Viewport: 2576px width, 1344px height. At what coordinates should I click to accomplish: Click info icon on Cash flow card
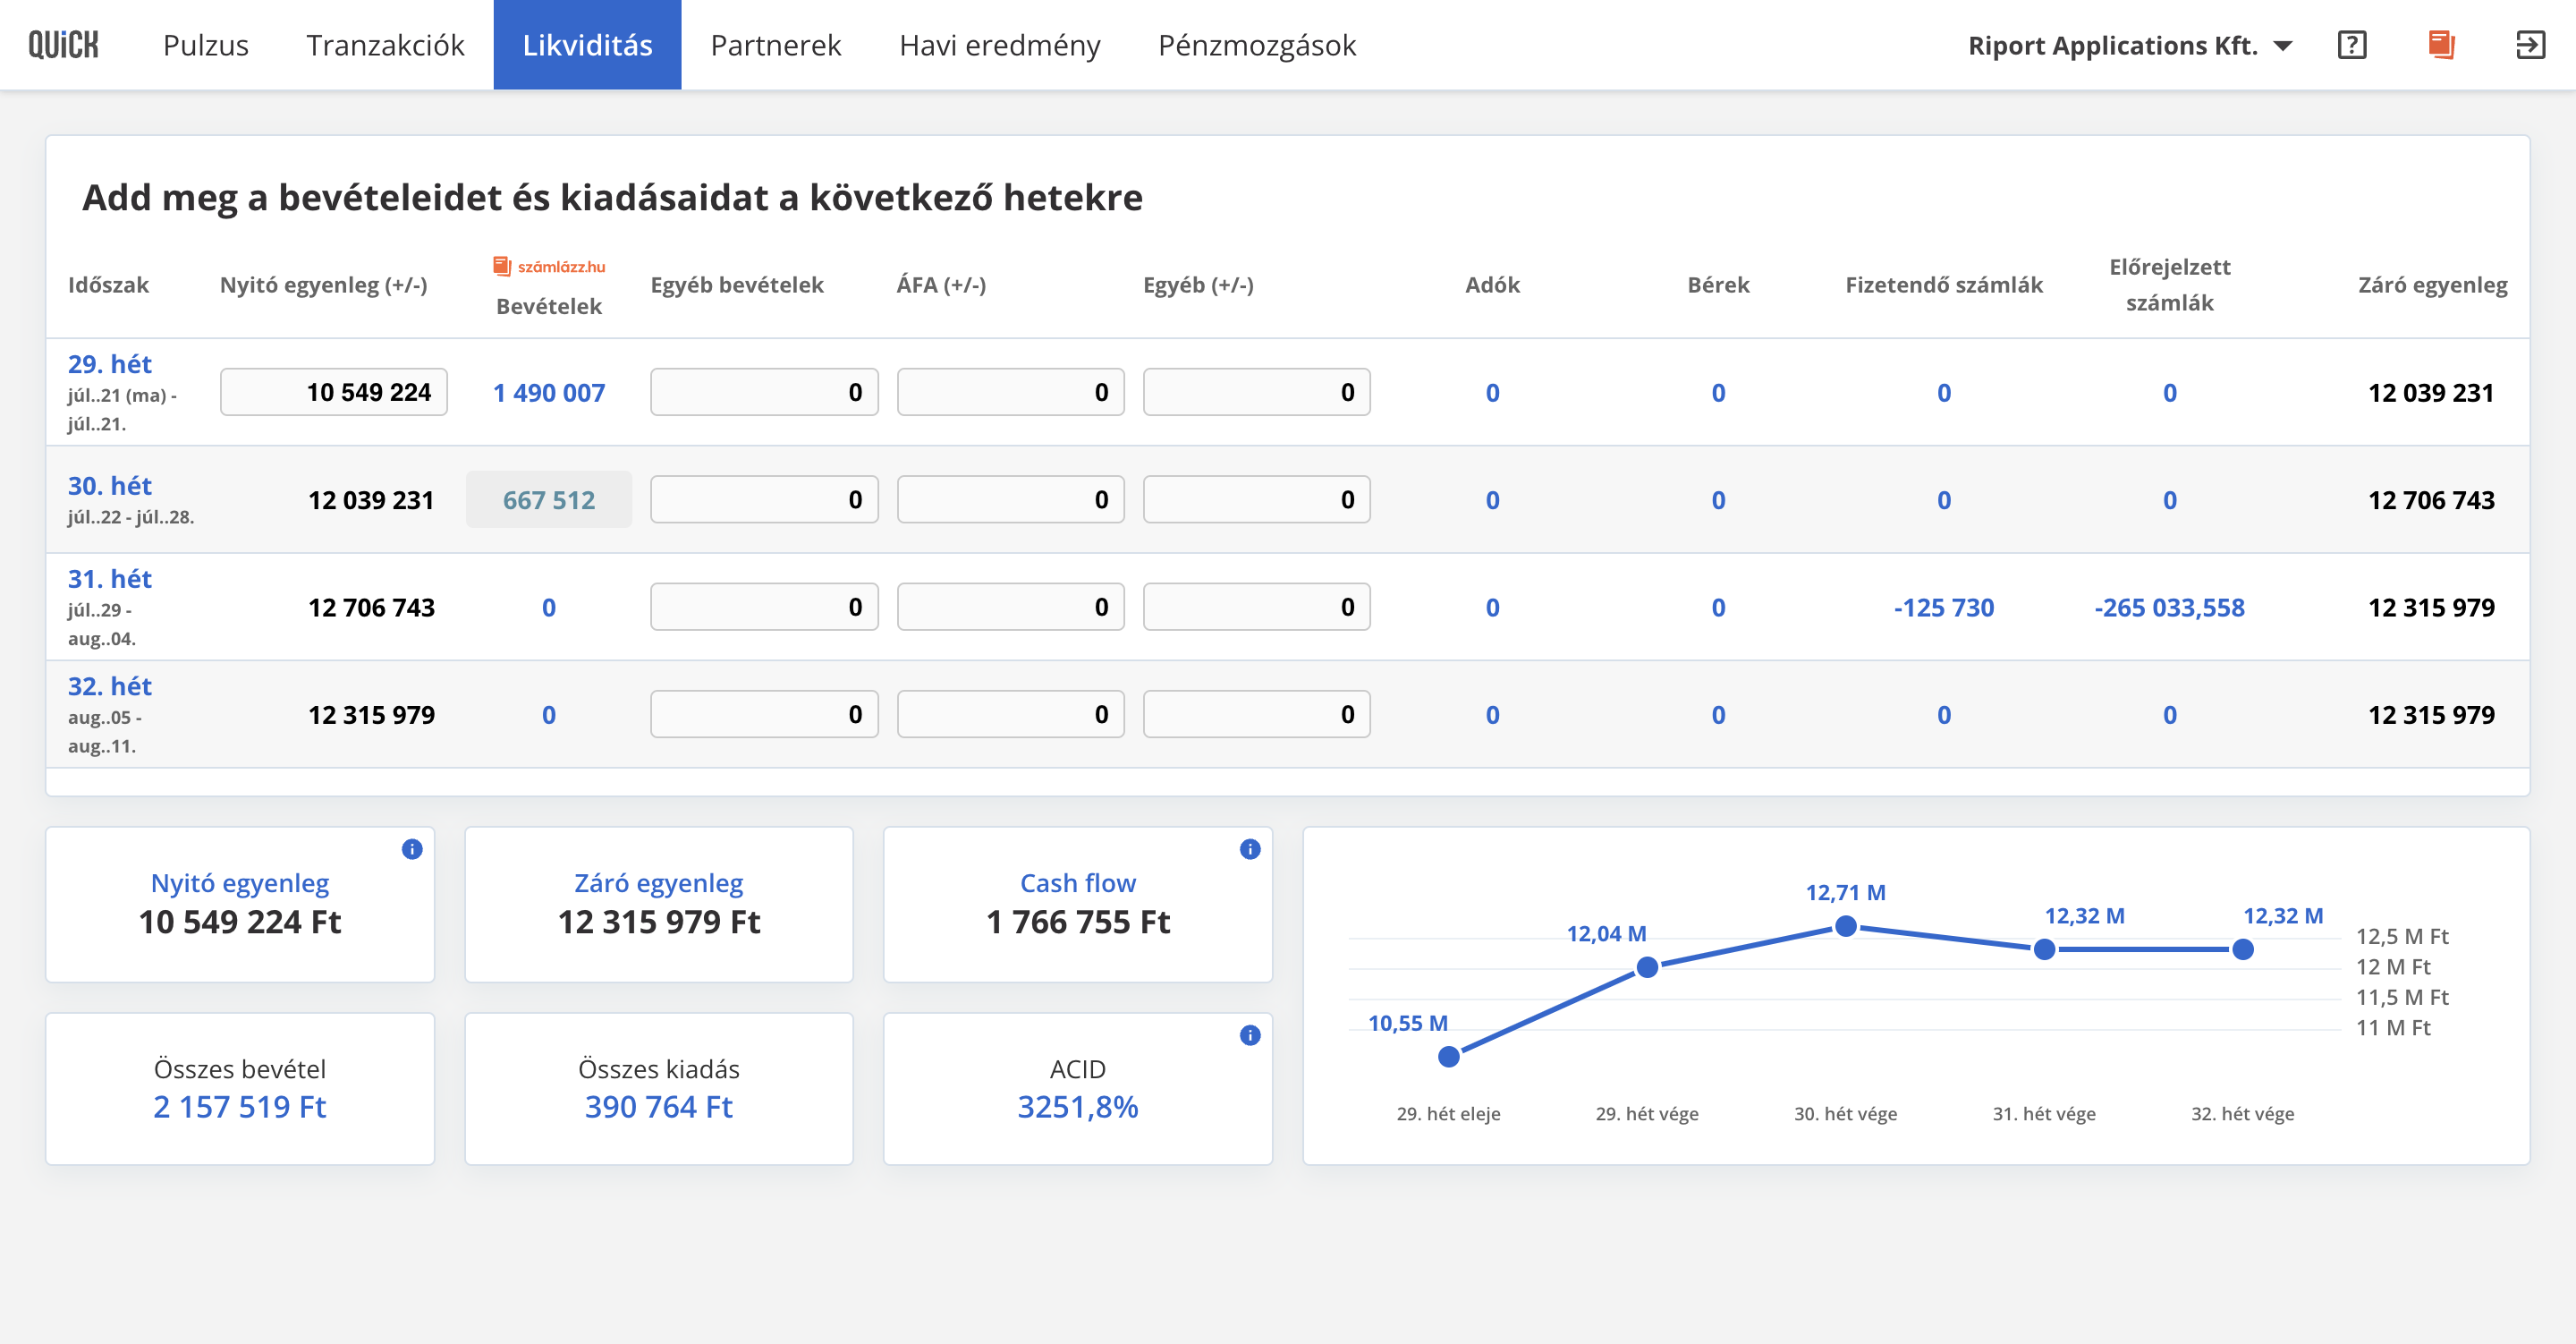coord(1250,850)
